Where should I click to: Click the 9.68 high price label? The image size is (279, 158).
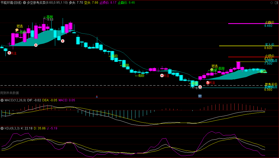coord(50,20)
